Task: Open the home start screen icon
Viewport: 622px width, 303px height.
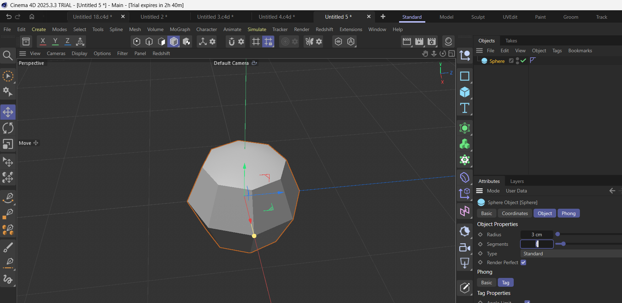Action: coord(32,17)
